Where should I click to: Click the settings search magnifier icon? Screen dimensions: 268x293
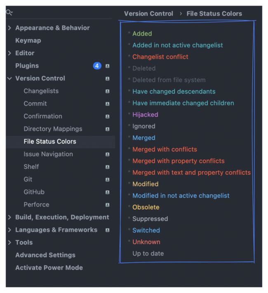click(9, 12)
